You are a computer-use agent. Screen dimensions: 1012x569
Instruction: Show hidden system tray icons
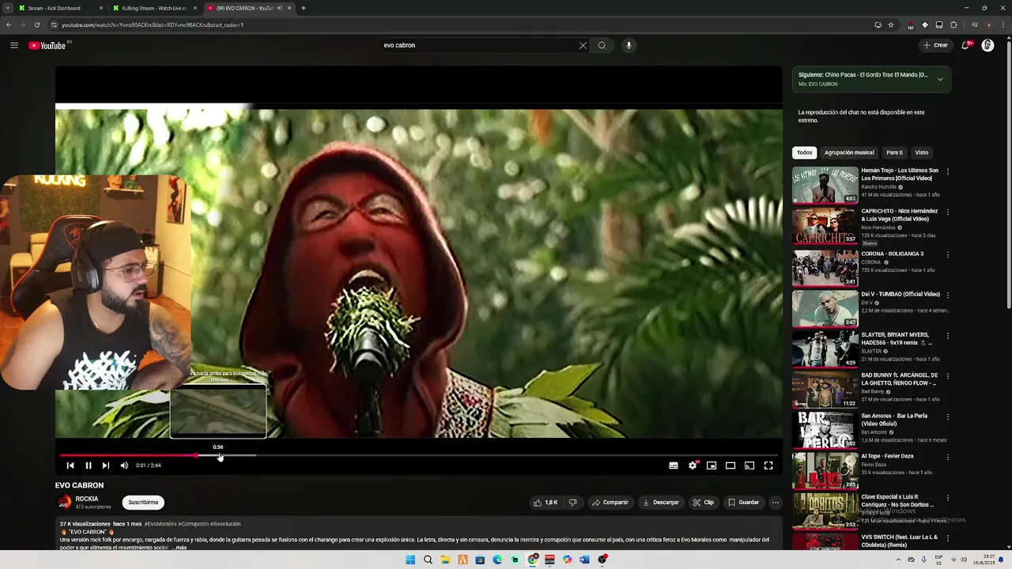click(x=897, y=560)
